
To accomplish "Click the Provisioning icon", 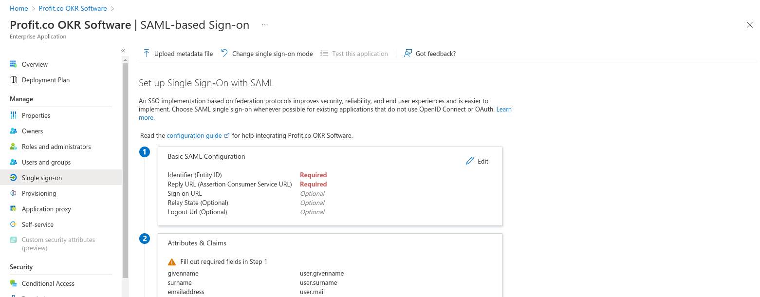I will 14,193.
